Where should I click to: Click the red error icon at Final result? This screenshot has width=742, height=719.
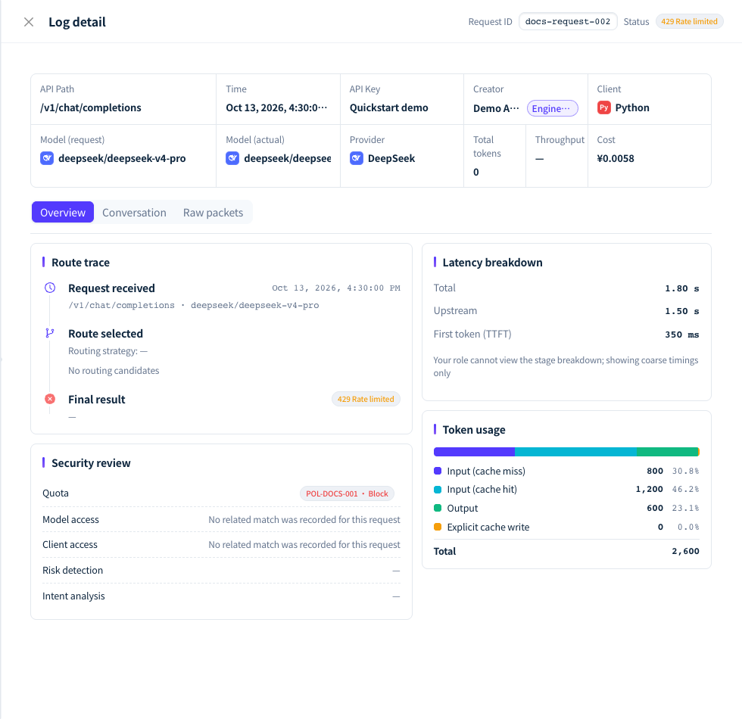(50, 400)
